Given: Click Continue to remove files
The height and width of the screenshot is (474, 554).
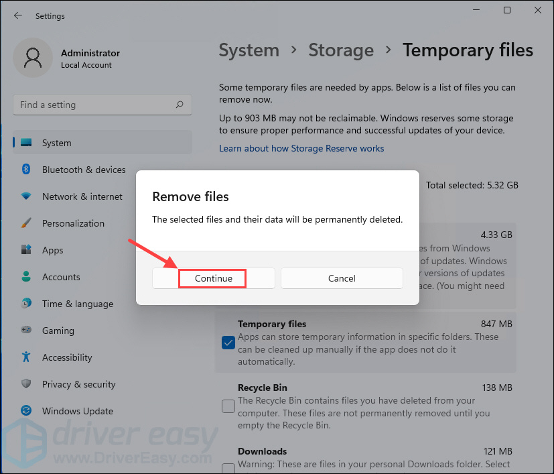Looking at the screenshot, I should coord(214,278).
